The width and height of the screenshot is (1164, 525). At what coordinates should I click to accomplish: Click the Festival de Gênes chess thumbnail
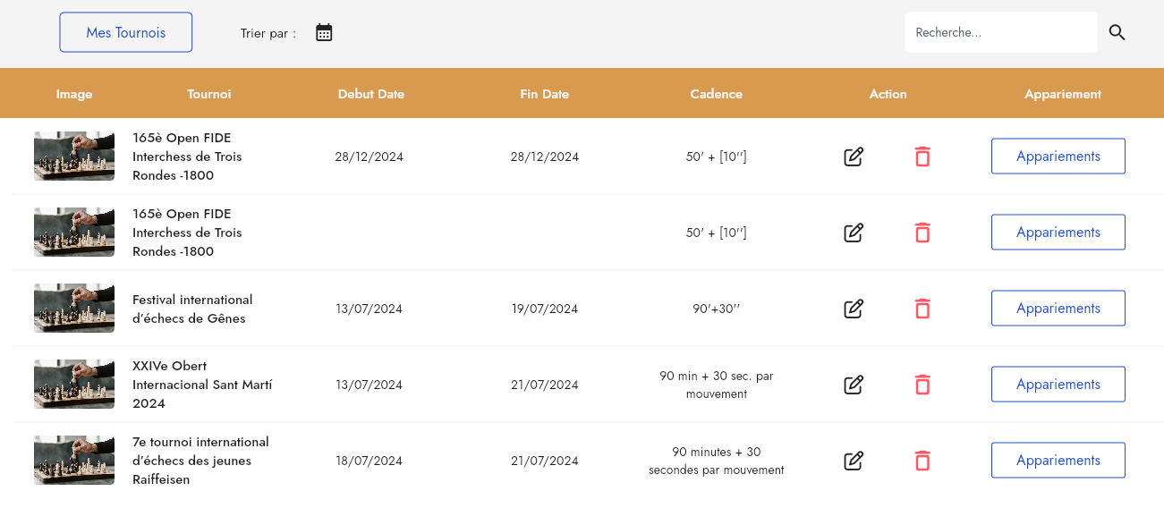(x=74, y=309)
